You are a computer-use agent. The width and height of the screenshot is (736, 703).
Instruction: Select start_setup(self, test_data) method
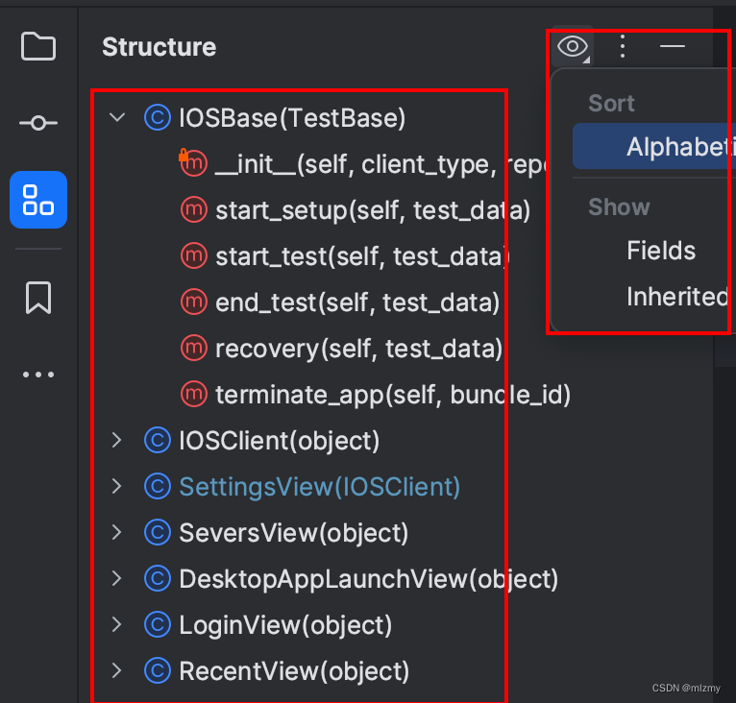click(373, 210)
